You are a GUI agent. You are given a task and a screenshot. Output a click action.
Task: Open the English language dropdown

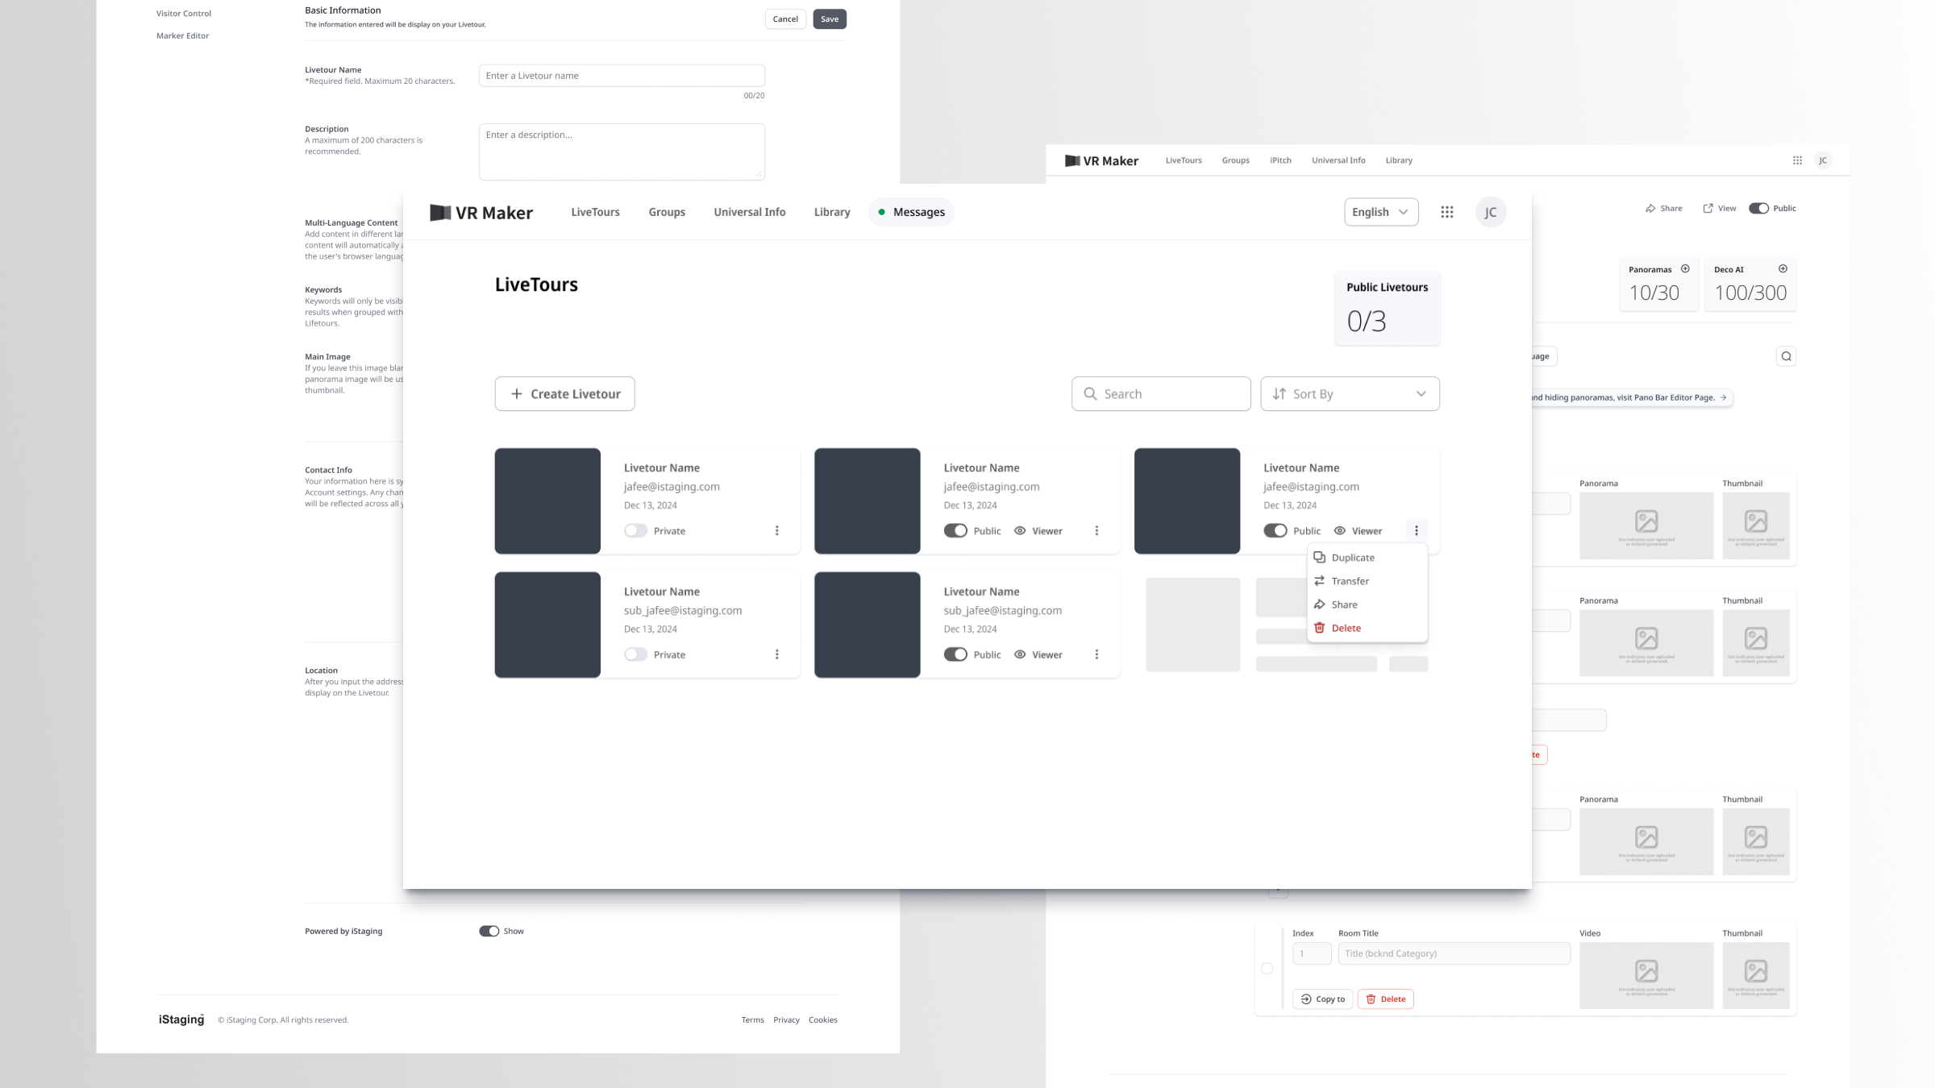tap(1380, 211)
